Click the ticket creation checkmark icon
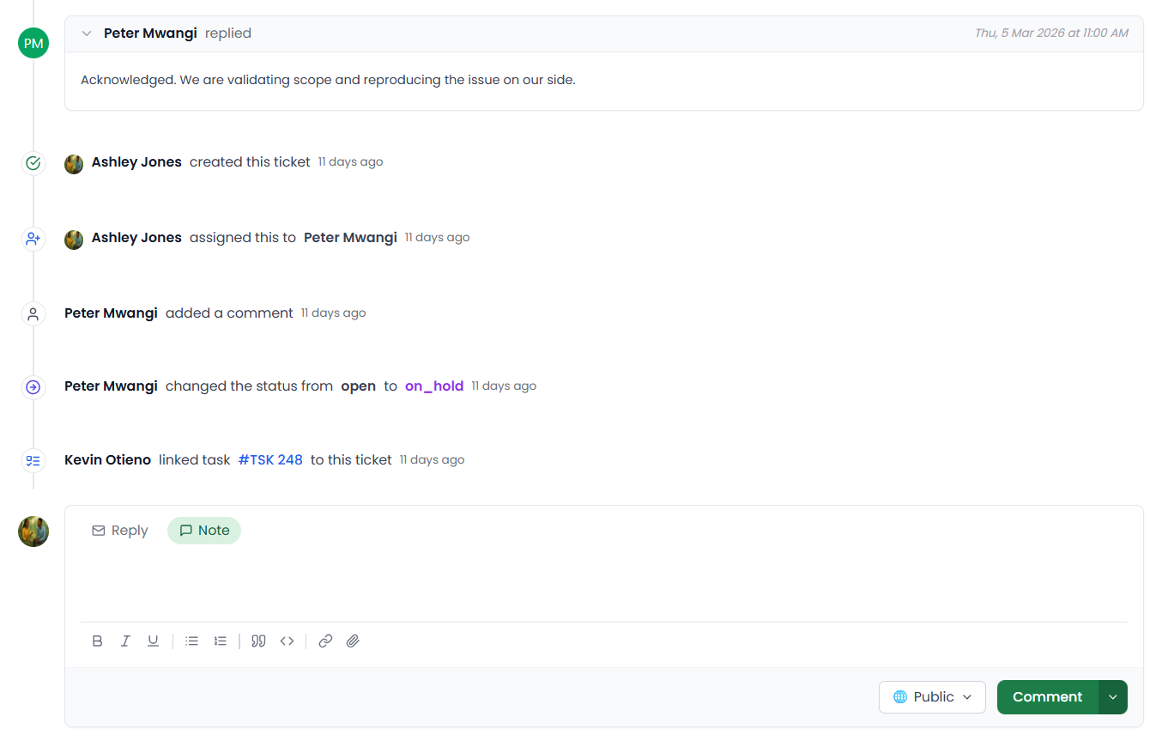Viewport: 1162px width, 741px height. click(33, 162)
